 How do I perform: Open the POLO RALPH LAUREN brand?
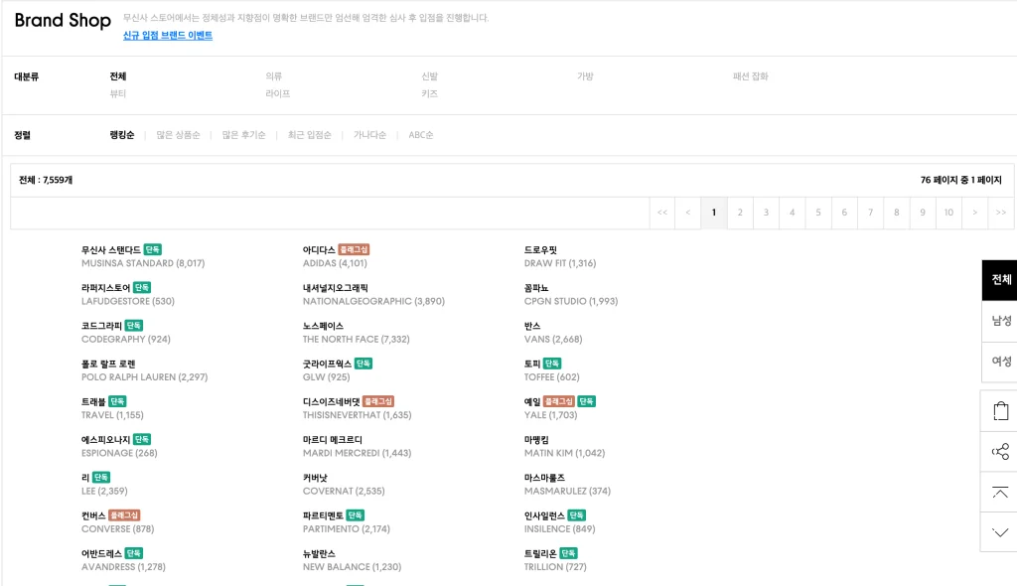point(144,377)
